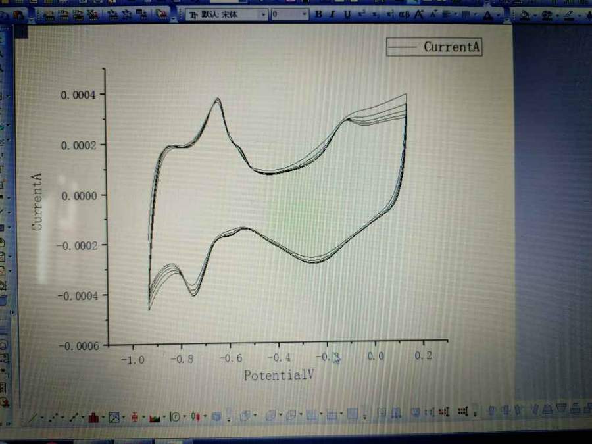Click the polar plot circle icon
Screen dimensions: 592x444
175,416
